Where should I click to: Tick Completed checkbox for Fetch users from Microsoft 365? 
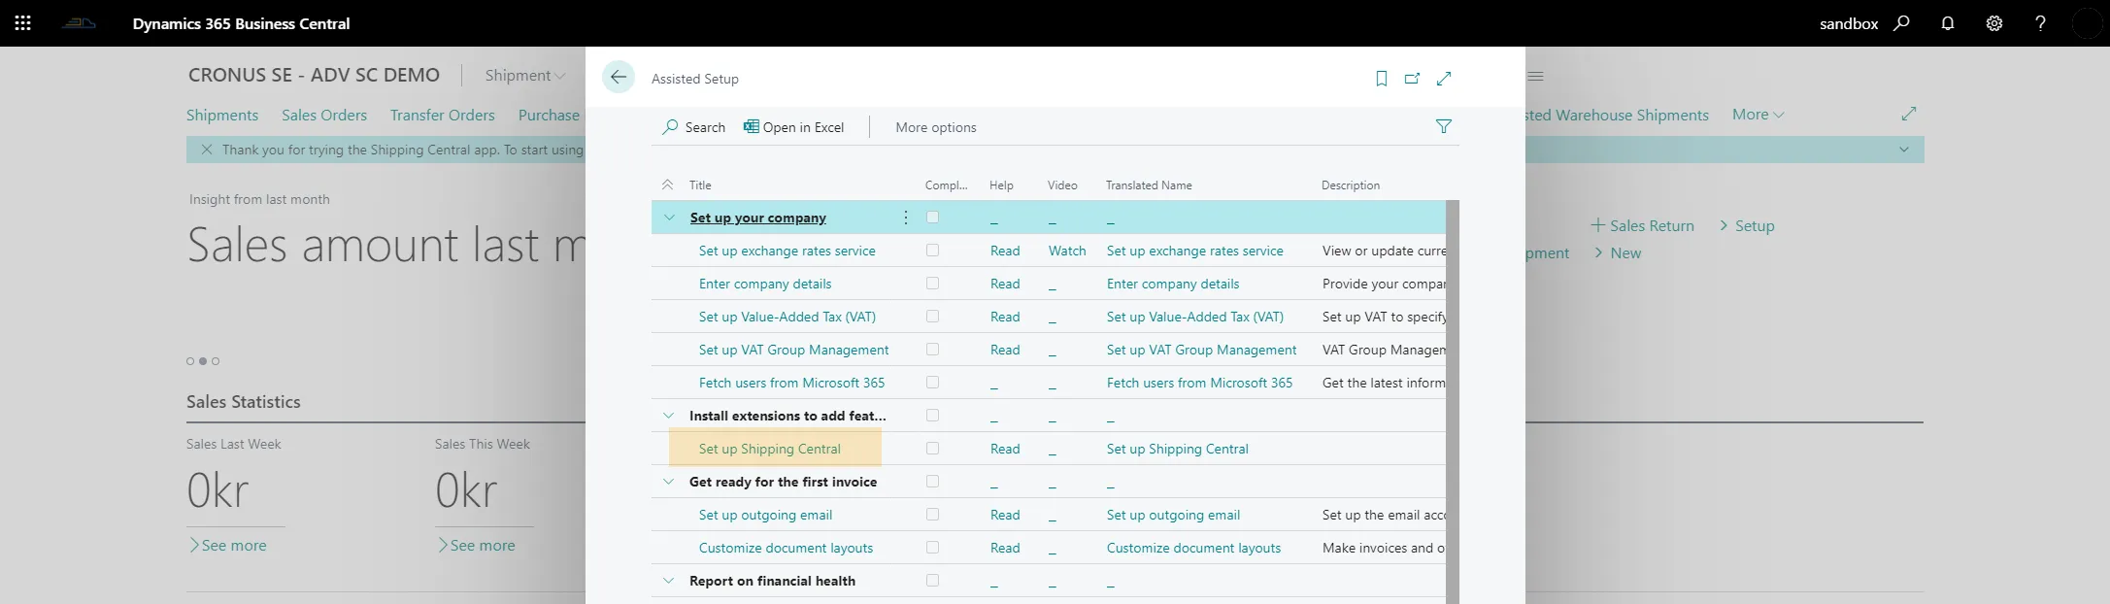(x=932, y=383)
